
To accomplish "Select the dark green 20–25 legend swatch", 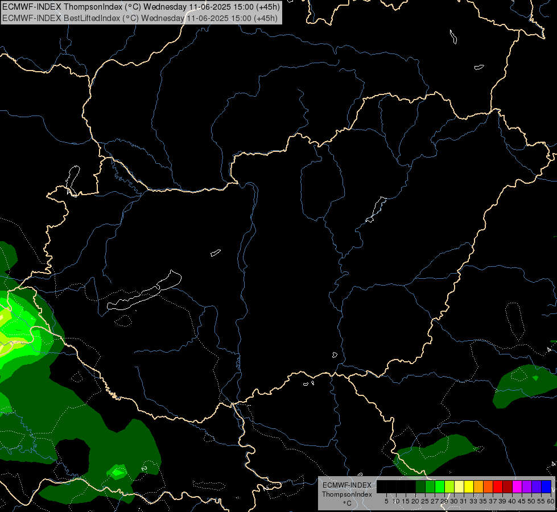I will click(x=420, y=486).
